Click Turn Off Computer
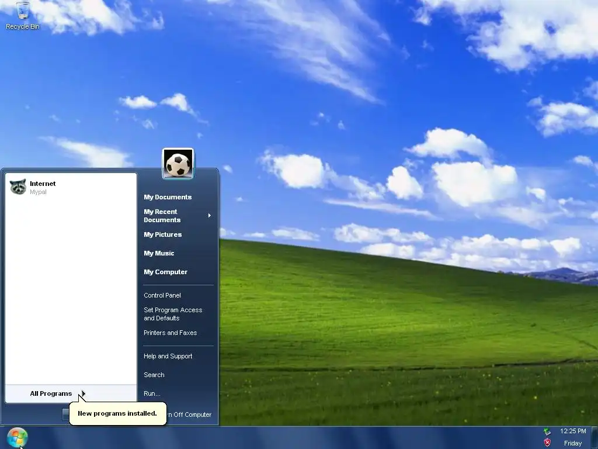598x449 pixels. (189, 415)
